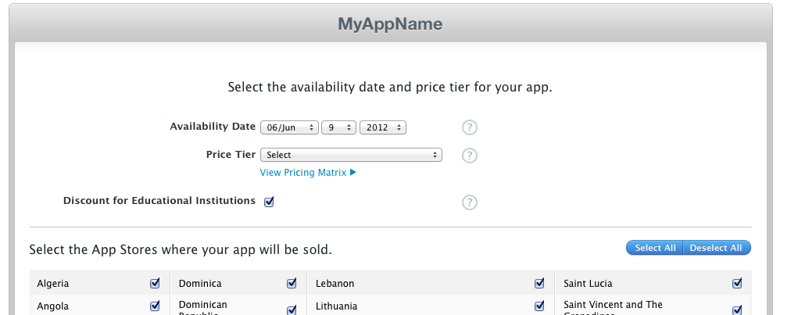Image resolution: width=798 pixels, height=315 pixels.
Task: Click the Lithuania country label
Action: [x=336, y=306]
